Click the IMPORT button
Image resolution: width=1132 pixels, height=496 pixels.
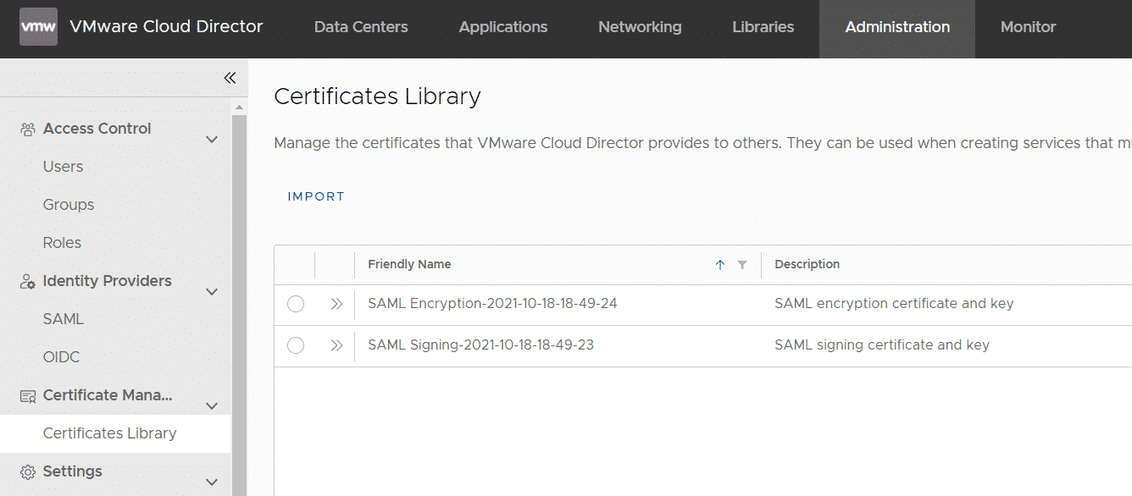point(316,196)
